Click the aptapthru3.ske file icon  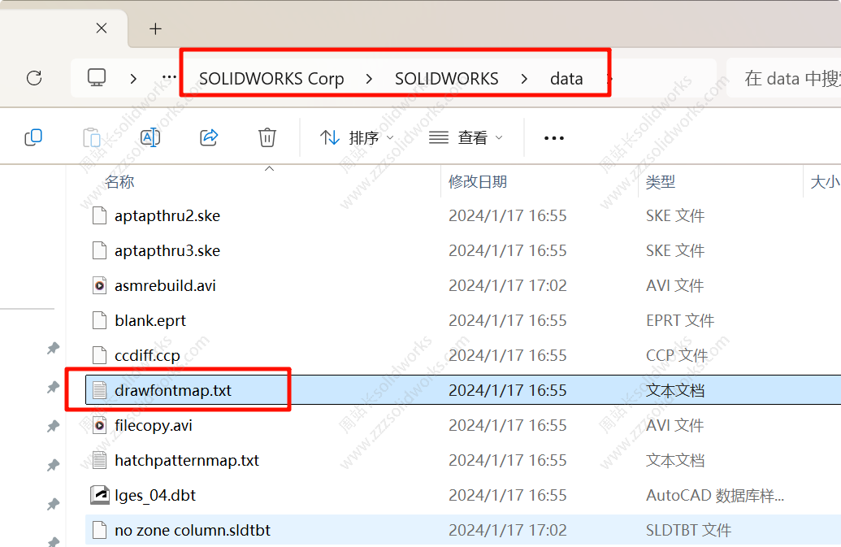pos(99,250)
